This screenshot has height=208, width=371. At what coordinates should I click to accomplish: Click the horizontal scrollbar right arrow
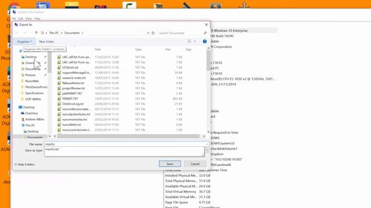coord(204,136)
